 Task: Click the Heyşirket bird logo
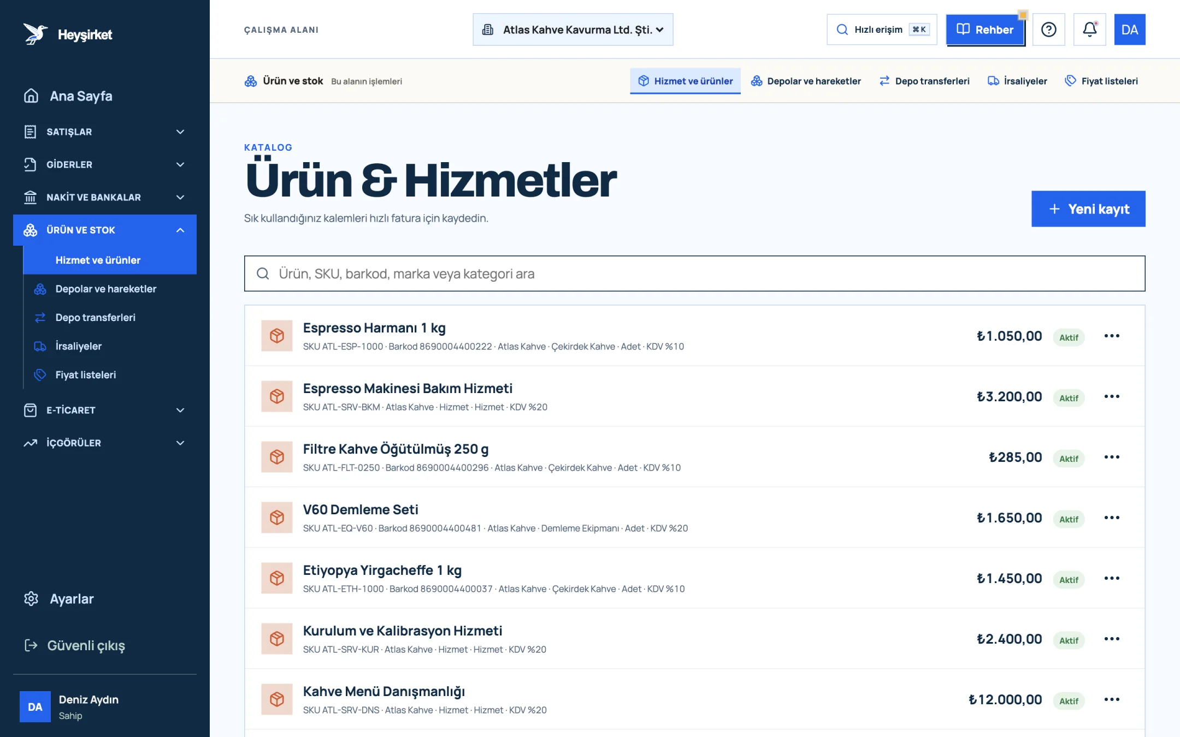coord(36,34)
